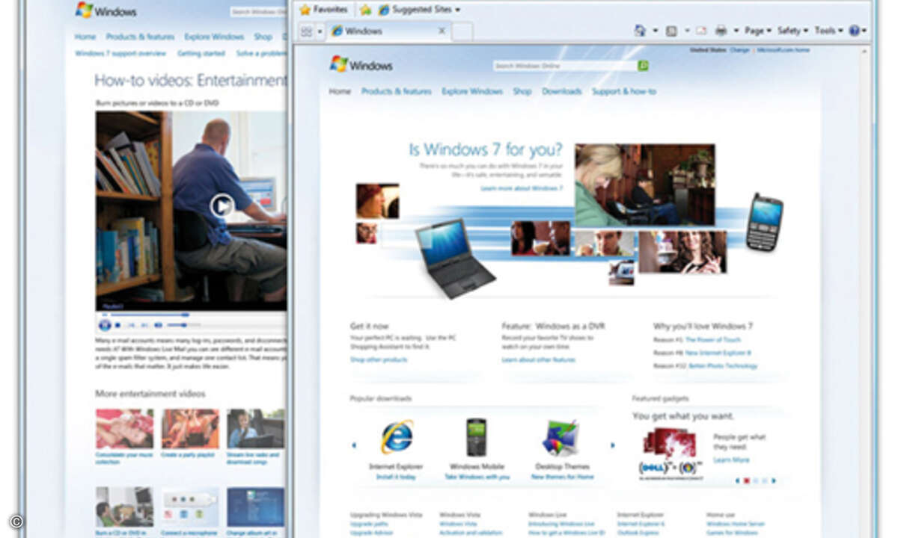This screenshot has width=898, height=538.
Task: Click the Windows Mobile phone icon
Action: 477,437
